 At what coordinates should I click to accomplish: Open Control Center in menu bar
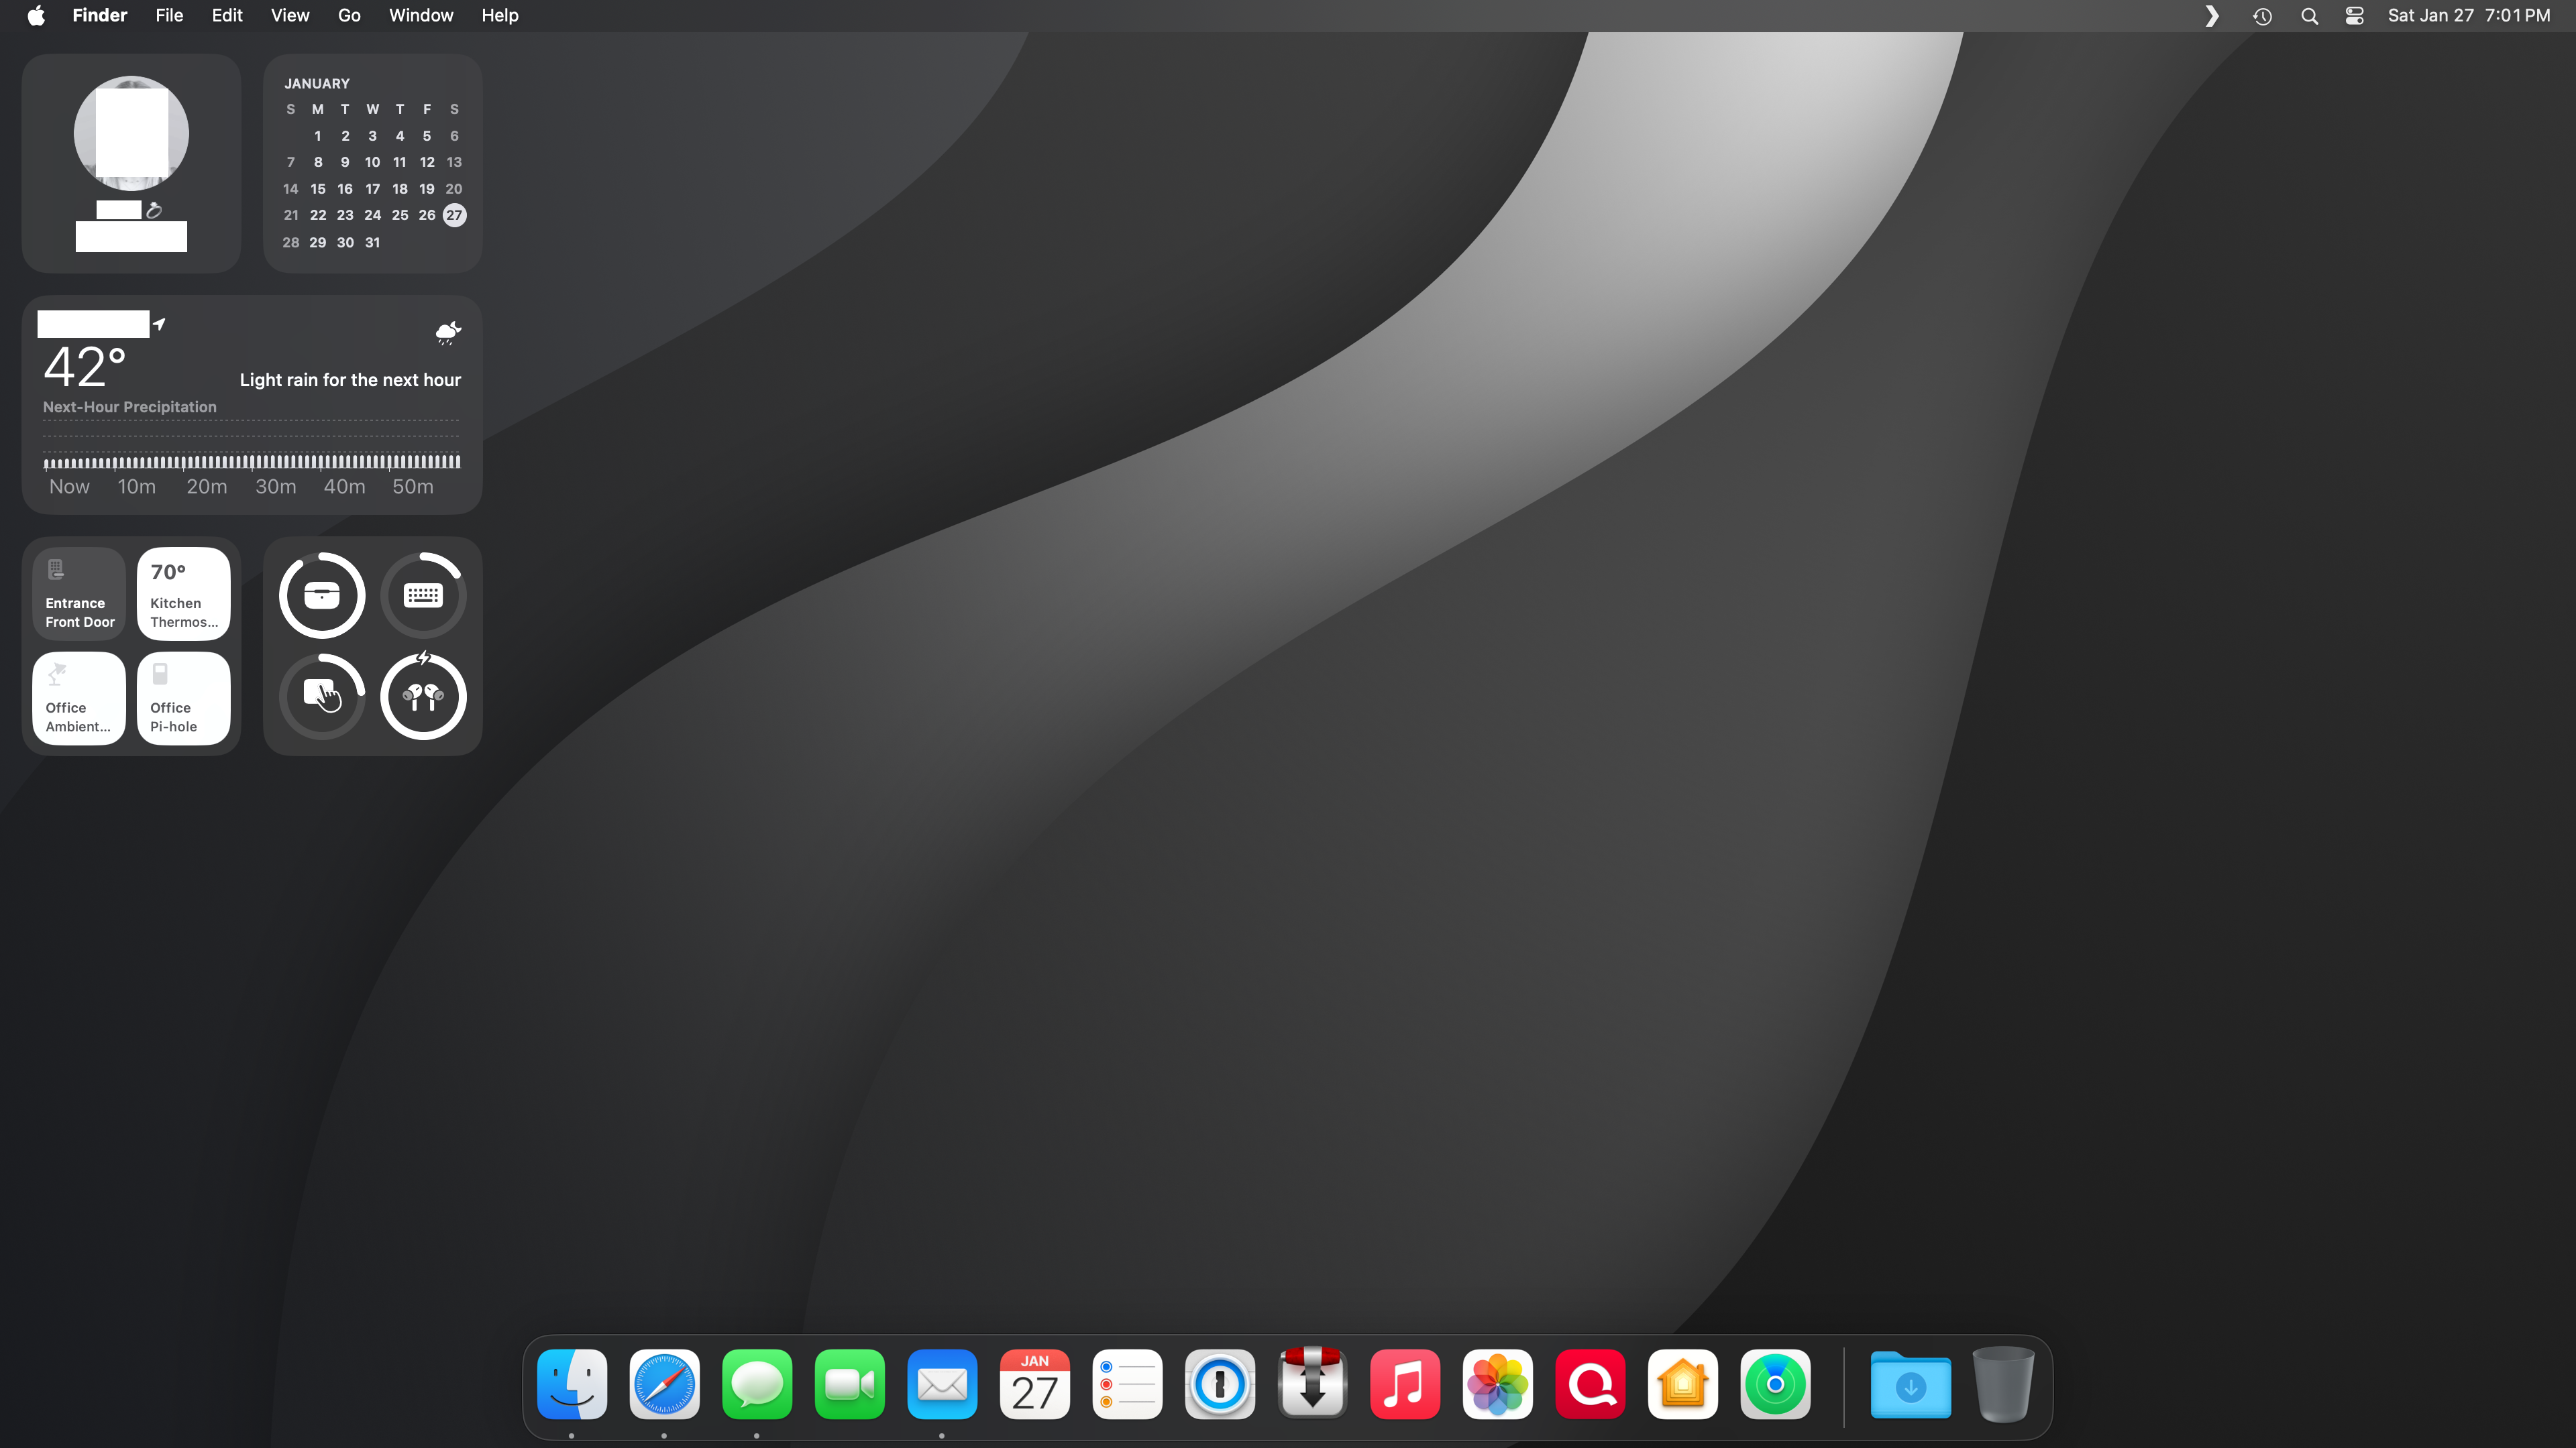pos(2354,16)
